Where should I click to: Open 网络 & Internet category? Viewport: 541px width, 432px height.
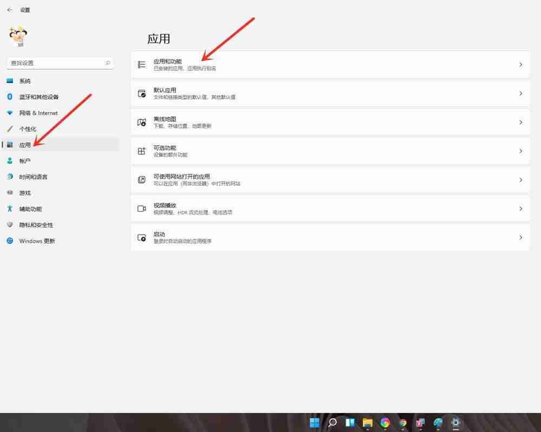(61, 113)
